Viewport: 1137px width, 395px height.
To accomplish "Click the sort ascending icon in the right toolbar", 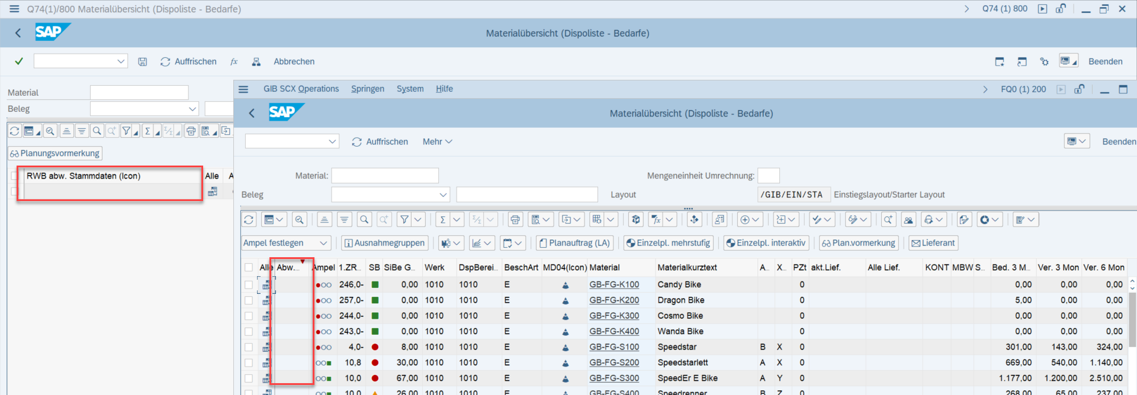I will pos(325,220).
